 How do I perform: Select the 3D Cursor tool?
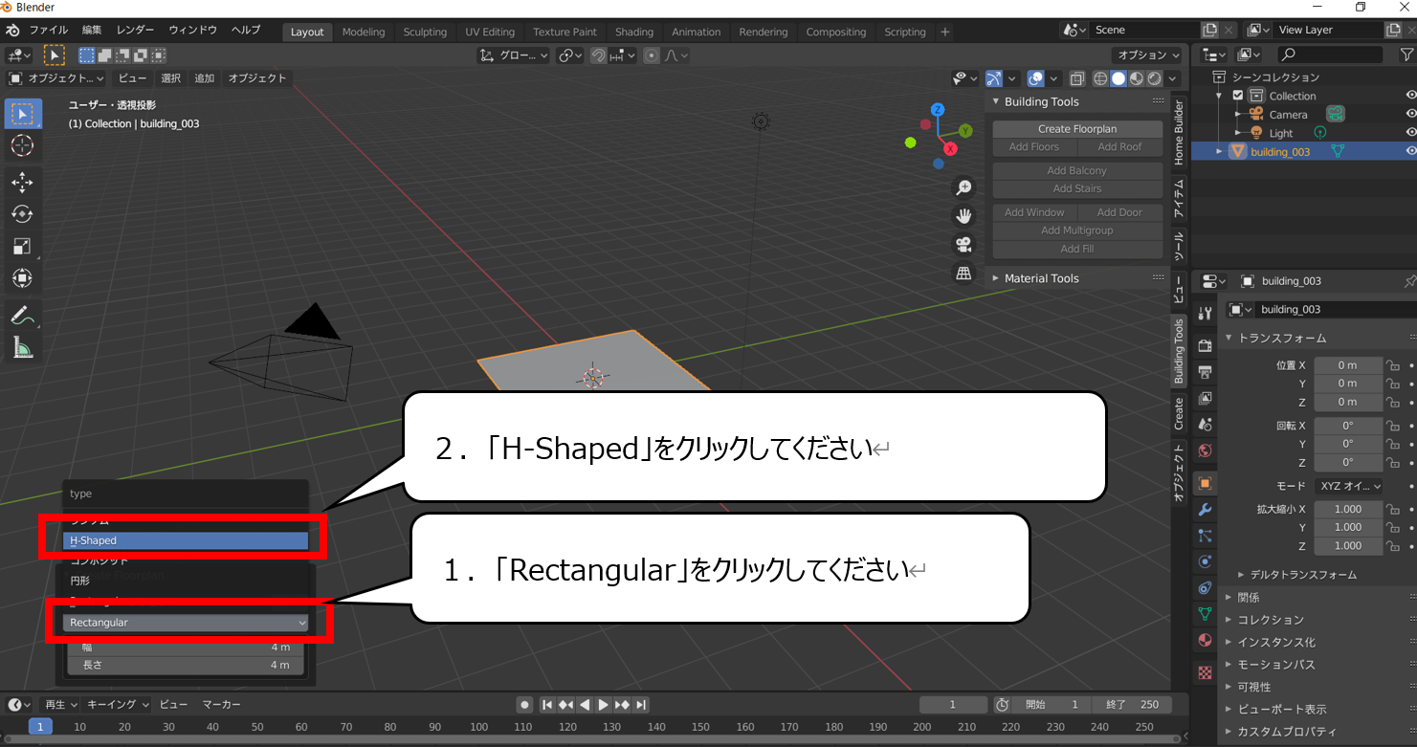pyautogui.click(x=23, y=146)
